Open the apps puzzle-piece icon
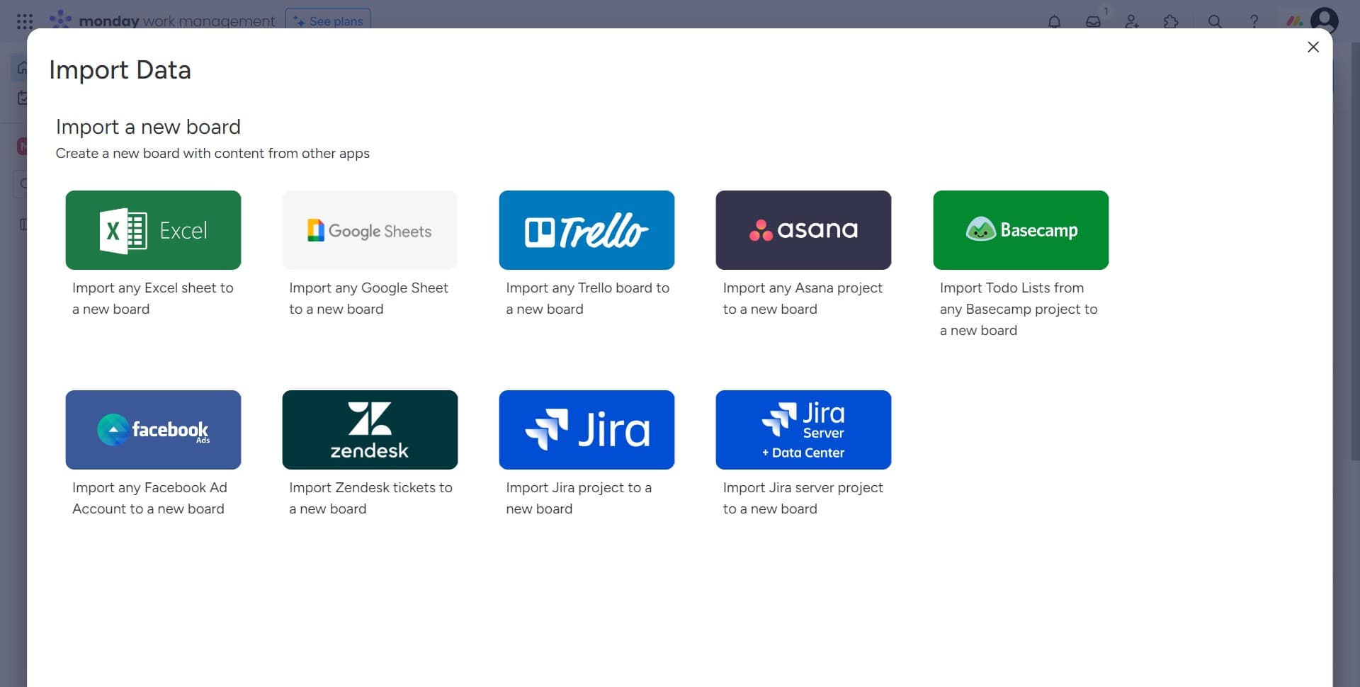The height and width of the screenshot is (687, 1360). pos(1171,21)
